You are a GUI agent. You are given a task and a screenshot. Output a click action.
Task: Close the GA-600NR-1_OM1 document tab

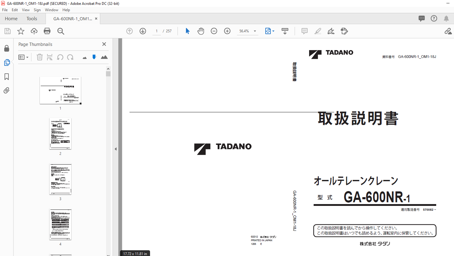pos(96,18)
